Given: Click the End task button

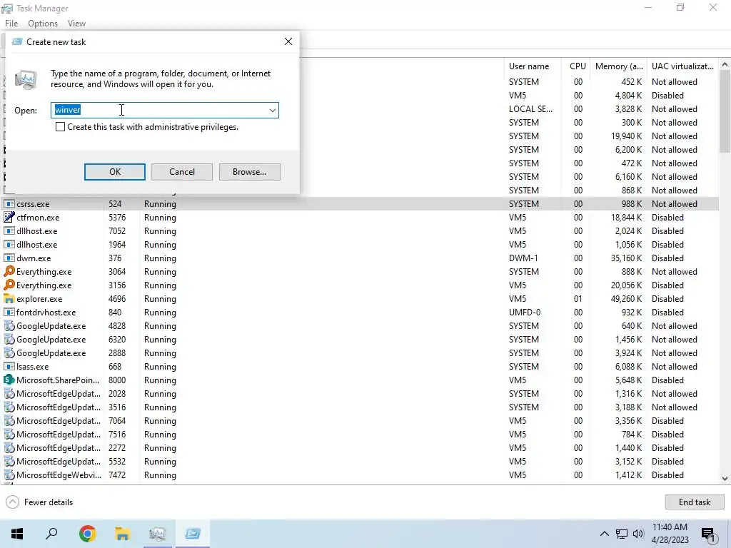Looking at the screenshot, I should point(694,502).
